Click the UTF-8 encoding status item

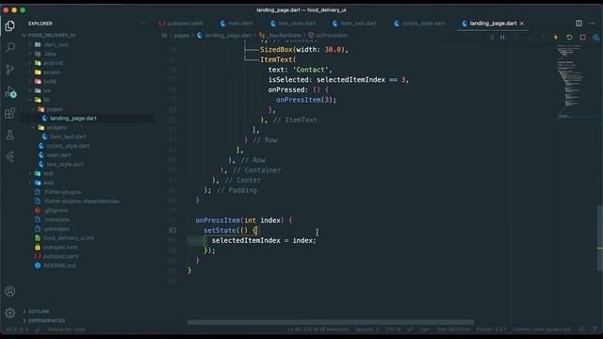[x=393, y=330]
